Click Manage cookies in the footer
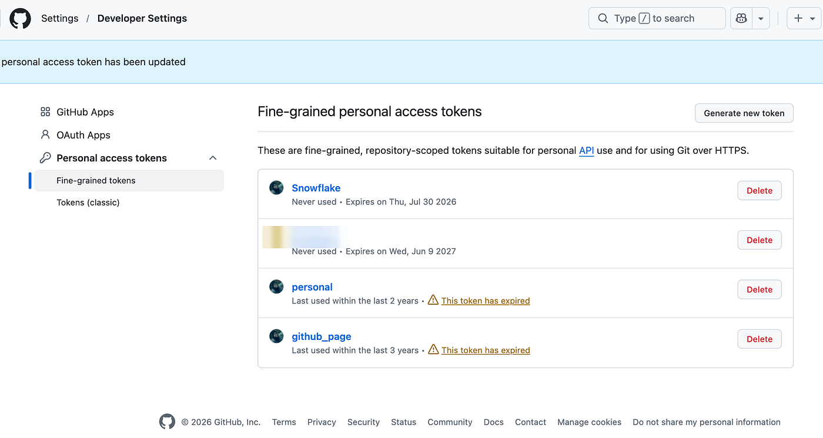Viewport: 823px width, 438px height. [x=589, y=422]
